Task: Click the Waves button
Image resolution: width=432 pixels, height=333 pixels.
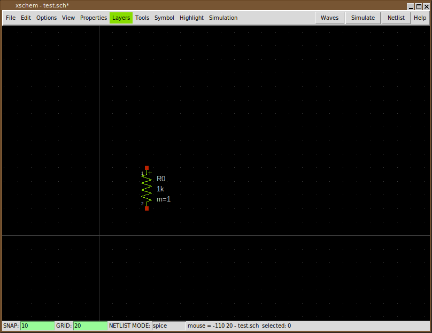Action: pos(329,18)
